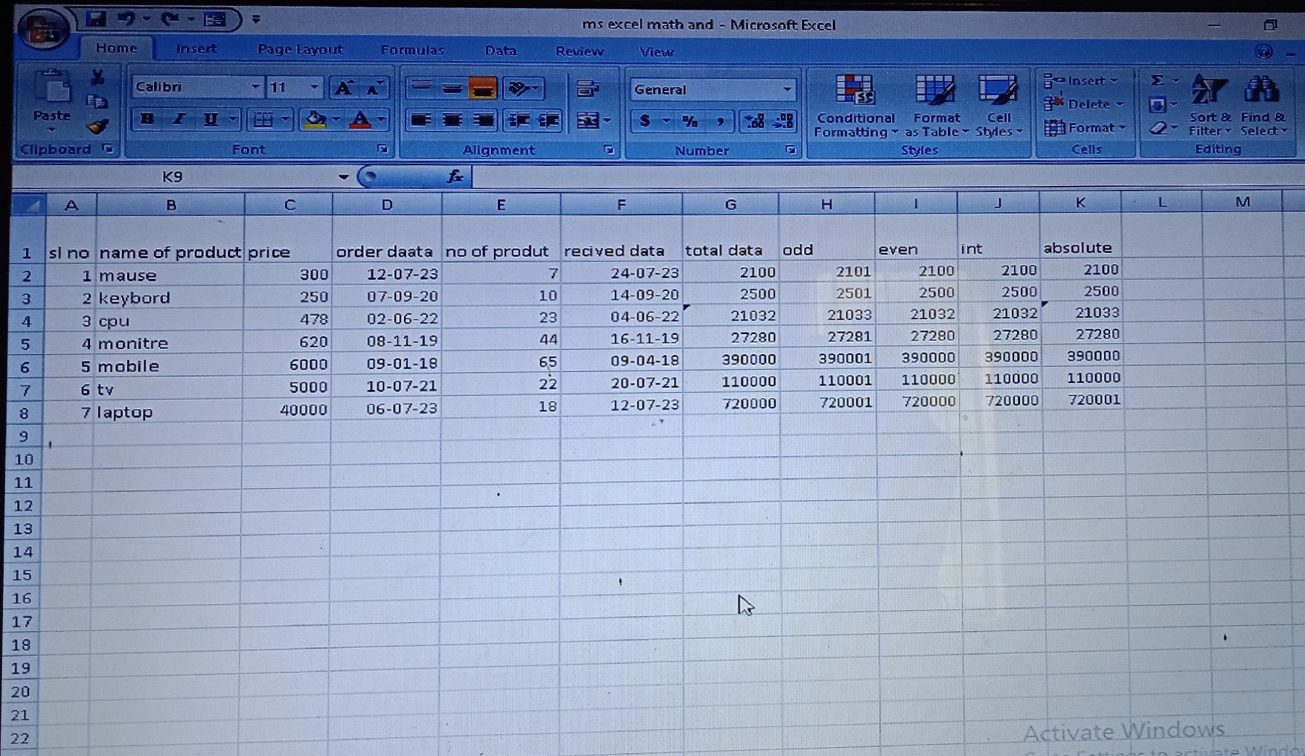Click the Format button in Cells group
This screenshot has width=1305, height=756.
(x=1085, y=128)
